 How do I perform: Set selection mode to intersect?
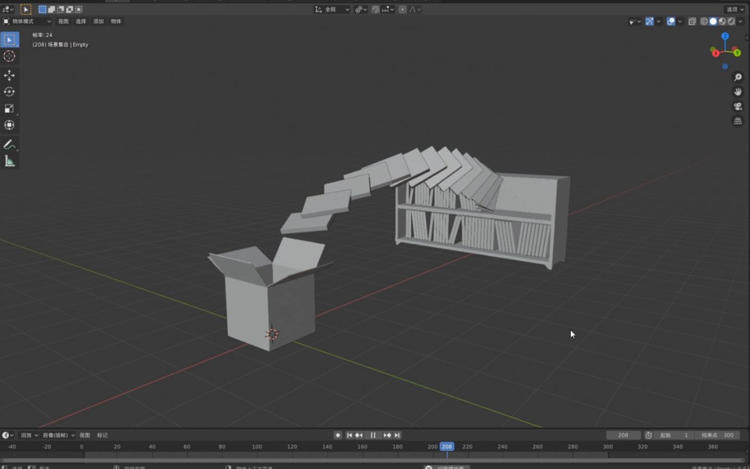tap(78, 9)
